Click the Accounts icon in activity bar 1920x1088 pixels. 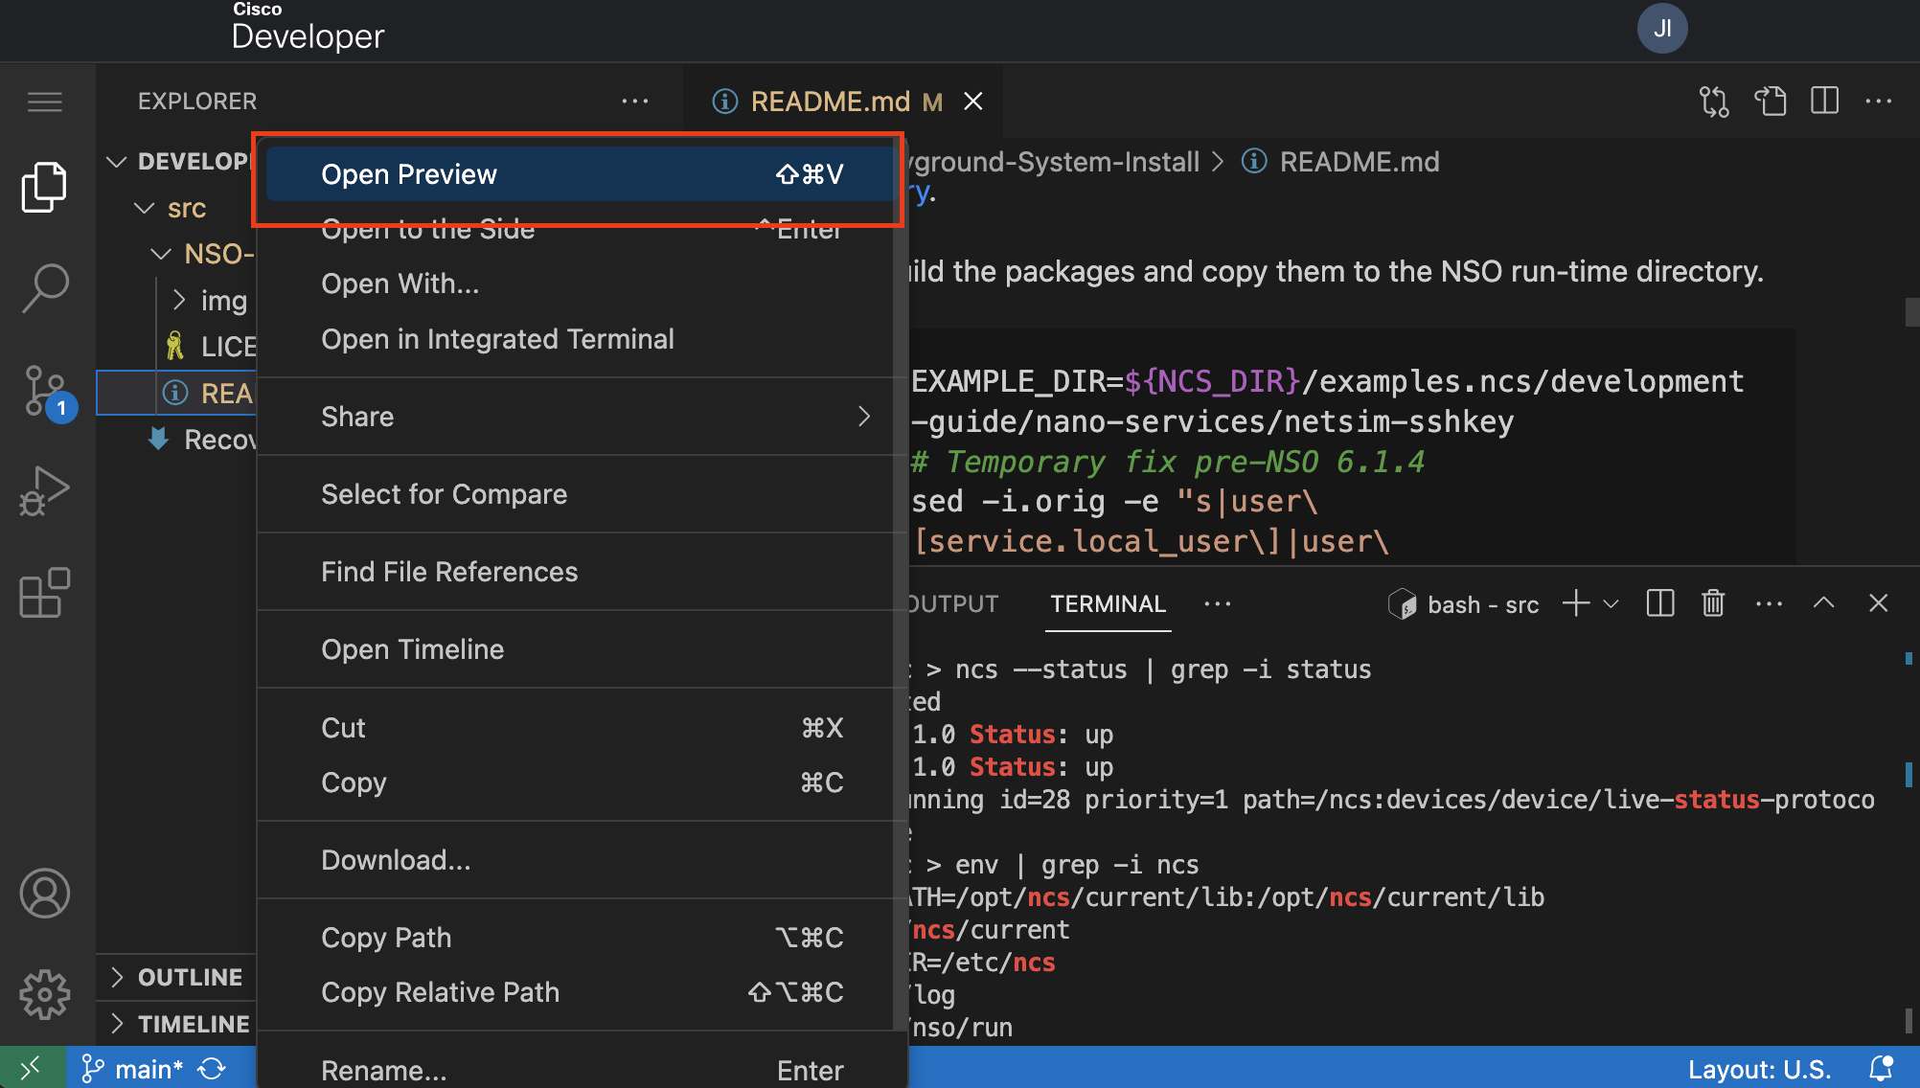45,893
